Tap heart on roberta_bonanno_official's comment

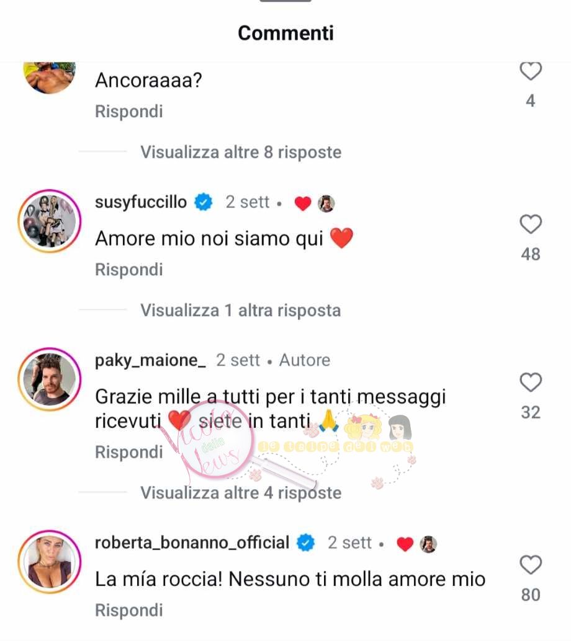(x=531, y=565)
